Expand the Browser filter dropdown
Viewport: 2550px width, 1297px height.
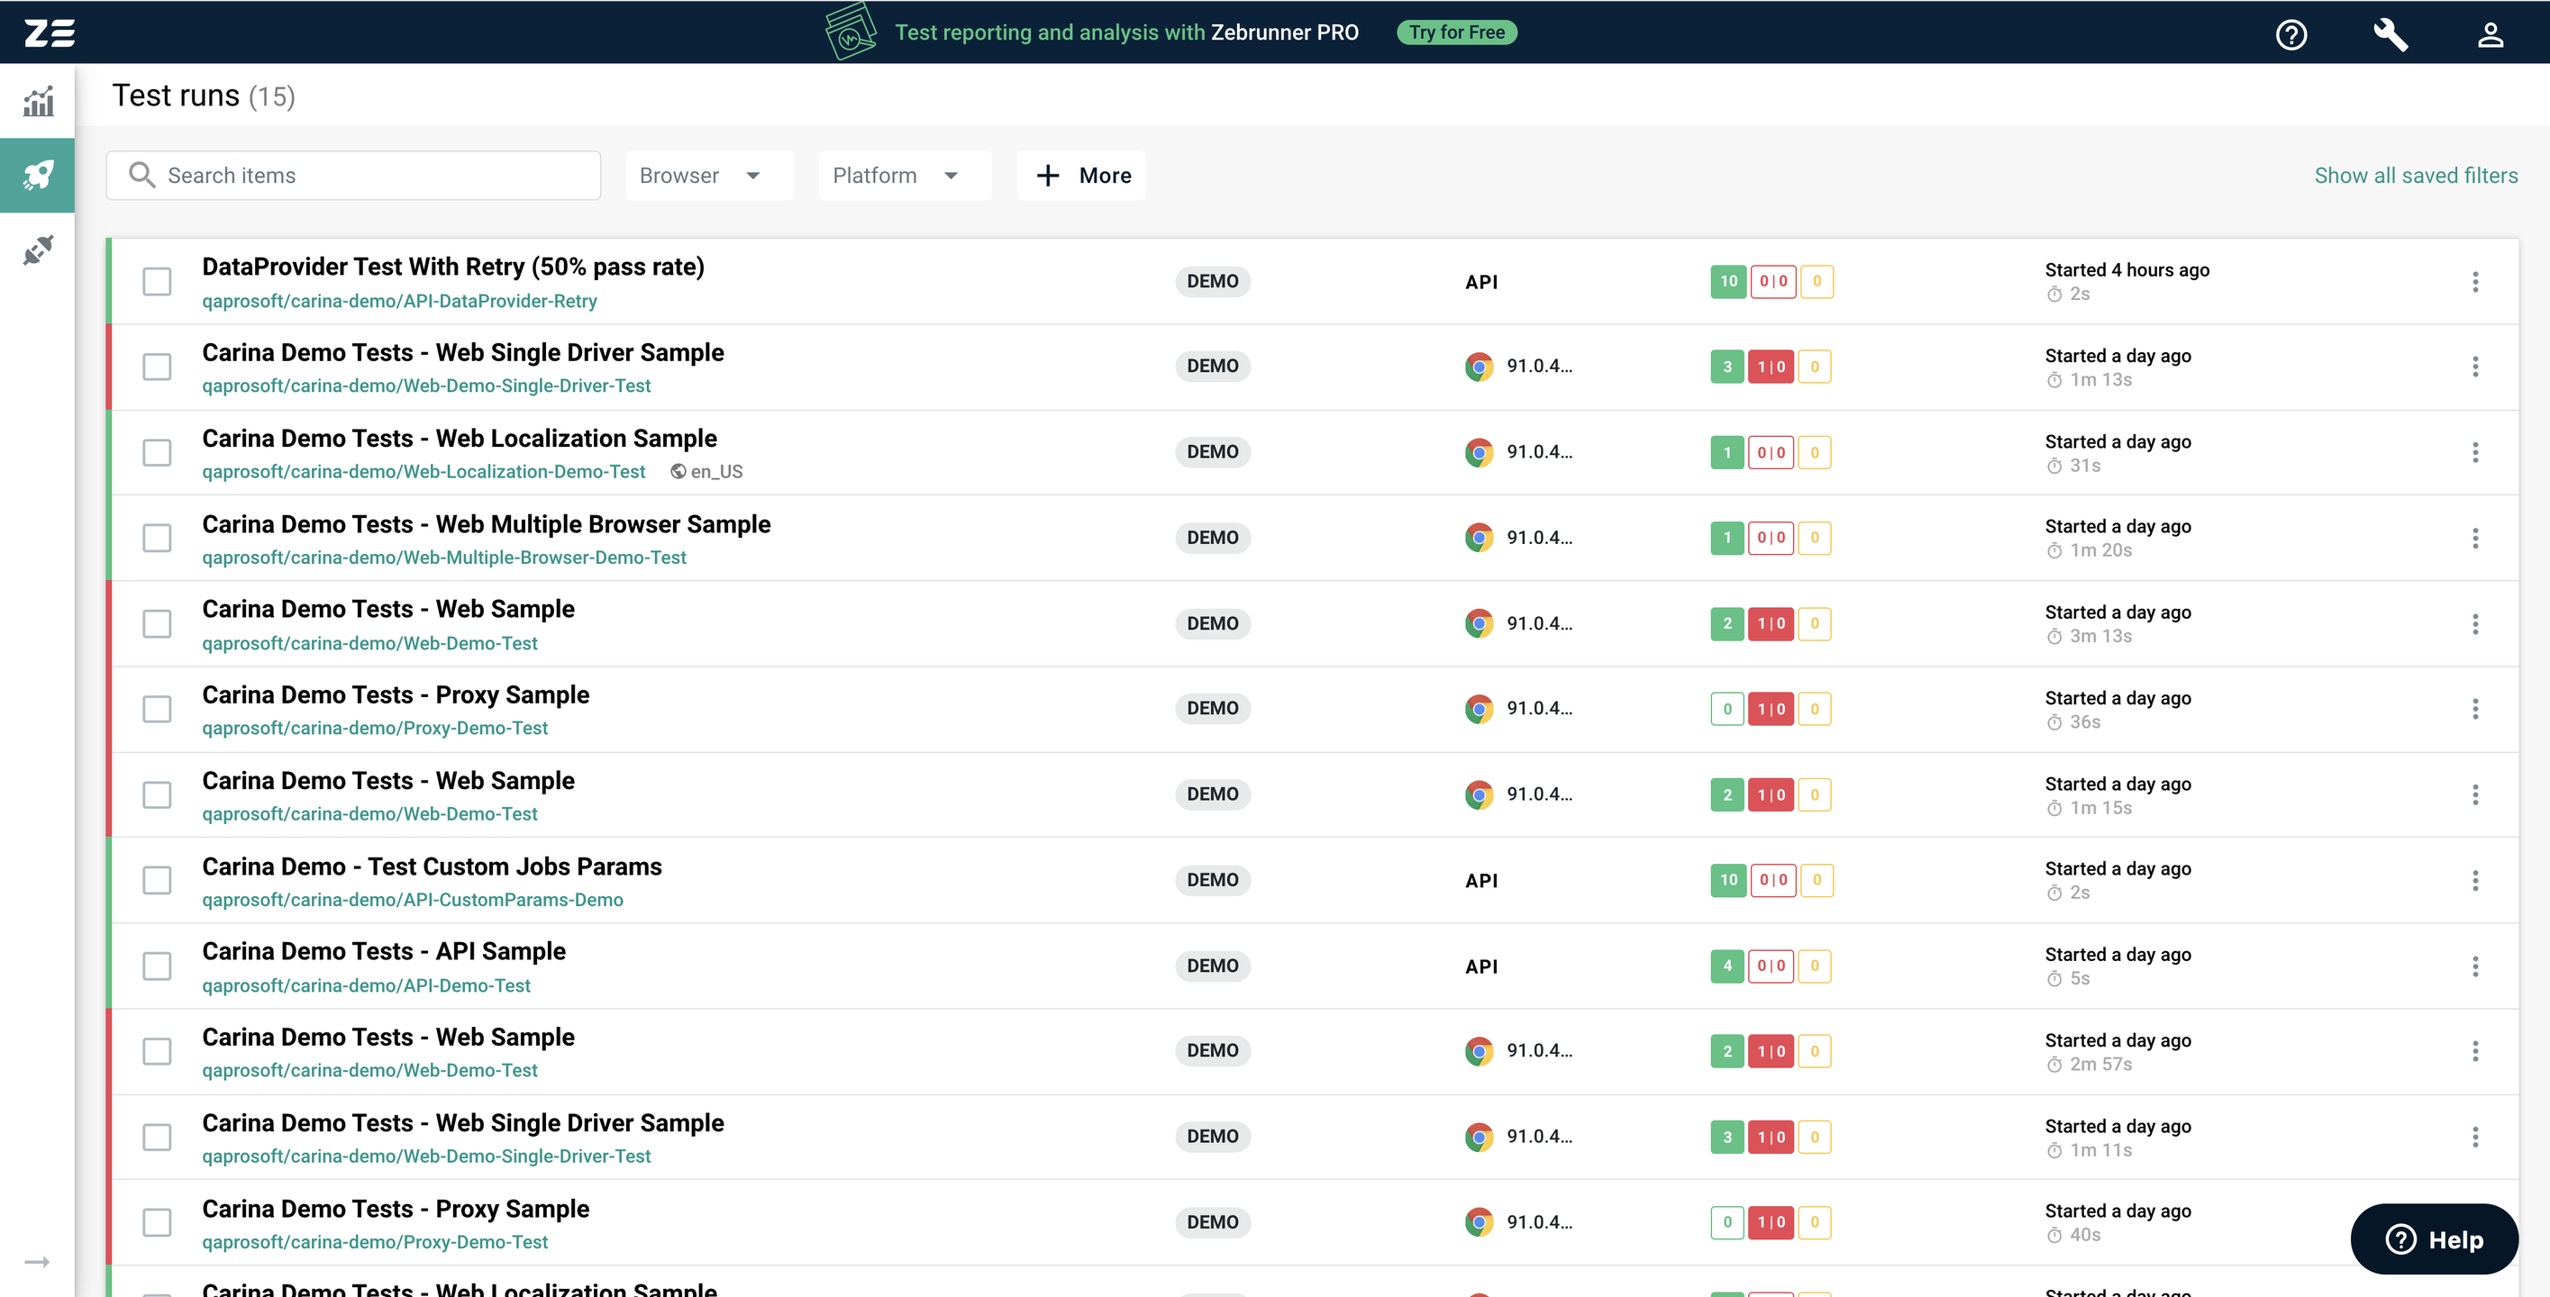coord(708,175)
